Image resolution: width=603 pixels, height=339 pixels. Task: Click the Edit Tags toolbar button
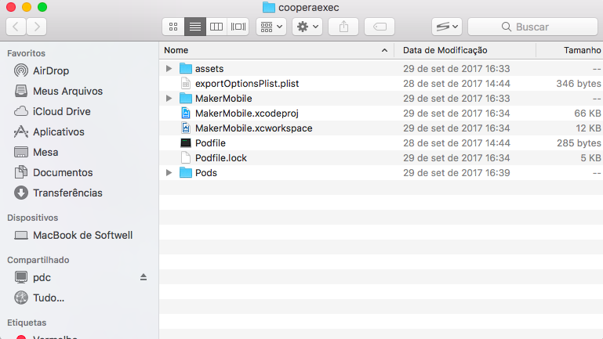pyautogui.click(x=379, y=27)
